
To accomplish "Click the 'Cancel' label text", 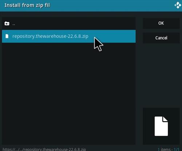I will pyautogui.click(x=161, y=38).
